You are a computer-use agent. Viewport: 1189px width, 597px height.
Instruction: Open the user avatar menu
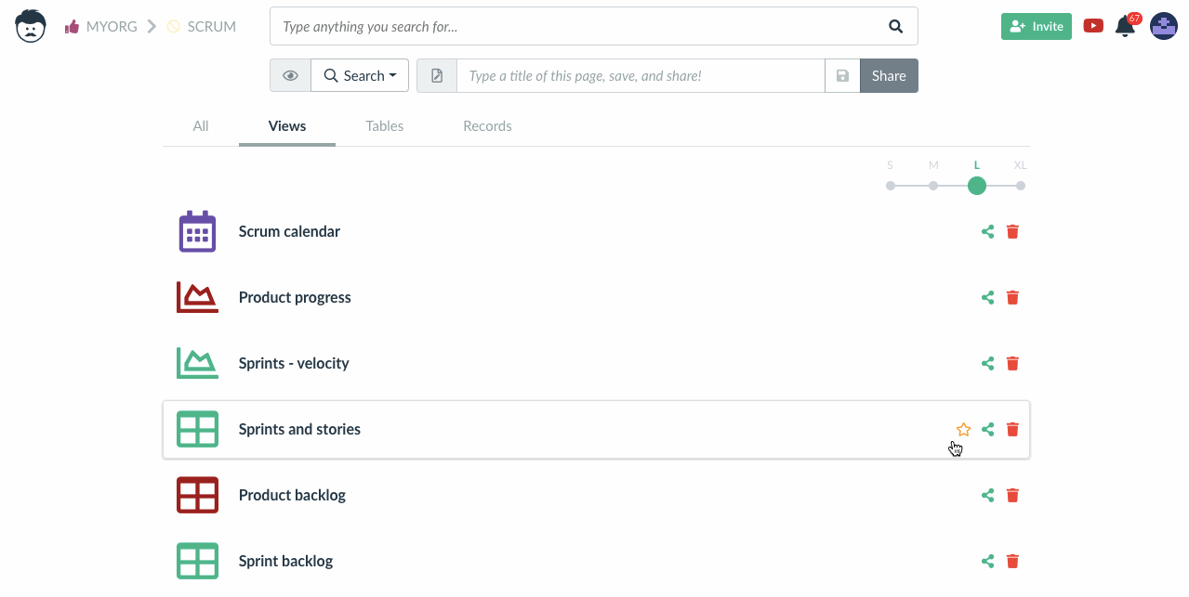1164,26
